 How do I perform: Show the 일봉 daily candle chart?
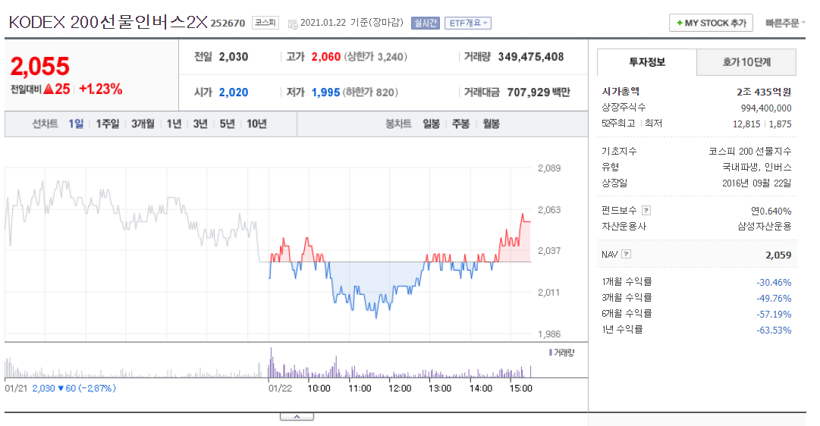click(x=432, y=124)
